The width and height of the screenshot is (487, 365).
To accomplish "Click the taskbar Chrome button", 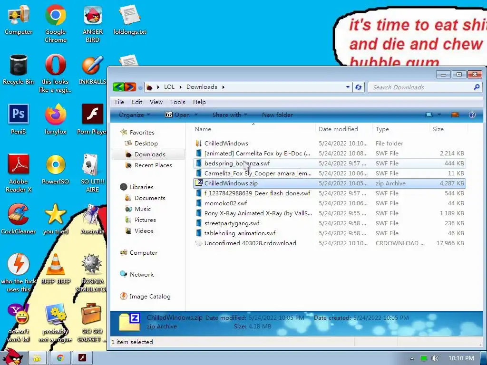I will coord(60,358).
